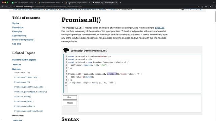Click the demo console output area
The width and height of the screenshot is (216, 121).
[139, 104]
